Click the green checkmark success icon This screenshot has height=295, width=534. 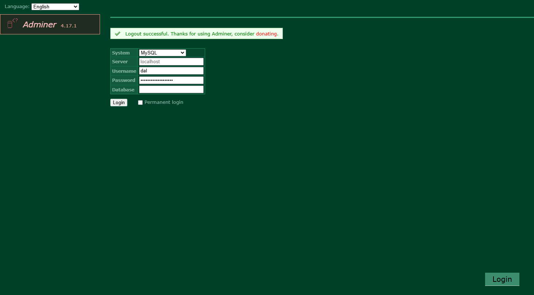pyautogui.click(x=118, y=34)
